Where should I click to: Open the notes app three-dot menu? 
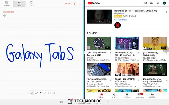(80, 4)
